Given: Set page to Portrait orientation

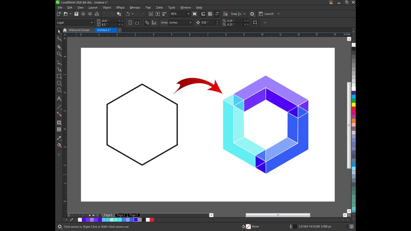Looking at the screenshot, I should coord(130,22).
